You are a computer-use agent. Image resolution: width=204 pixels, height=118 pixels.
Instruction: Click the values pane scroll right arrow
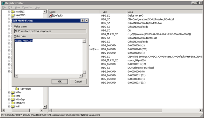pos(200,110)
